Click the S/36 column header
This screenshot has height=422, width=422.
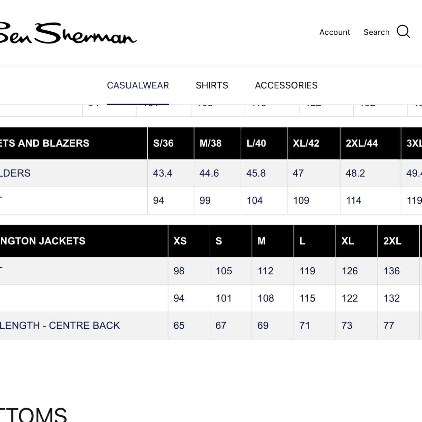coord(163,143)
